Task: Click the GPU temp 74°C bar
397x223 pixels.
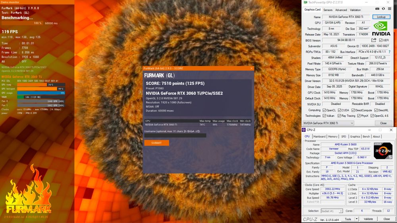Action: [x=41, y=85]
